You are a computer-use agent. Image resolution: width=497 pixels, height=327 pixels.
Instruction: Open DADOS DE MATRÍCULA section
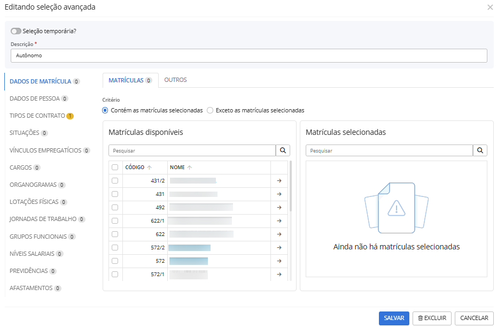(x=44, y=81)
